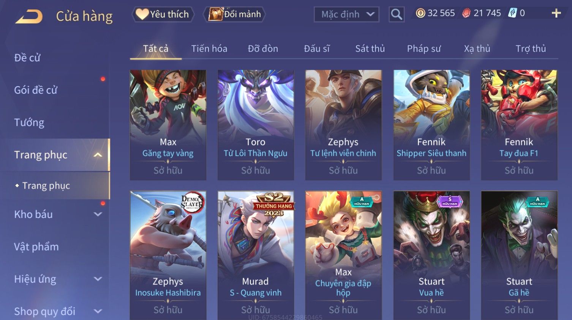Select Toro Tử Lôi Thần Ngưu skin card

tap(256, 125)
